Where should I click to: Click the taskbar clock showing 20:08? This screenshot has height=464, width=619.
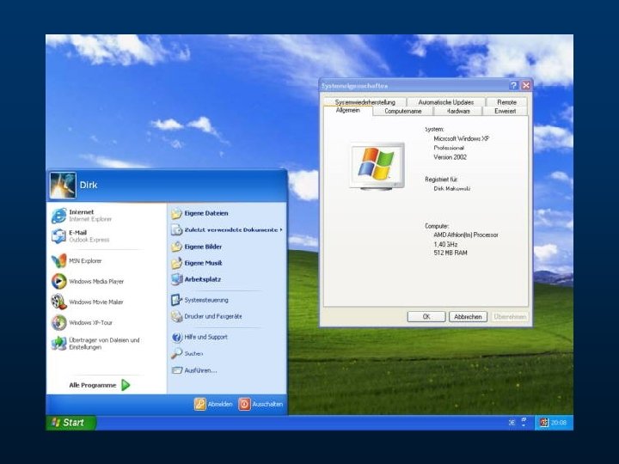tap(558, 423)
